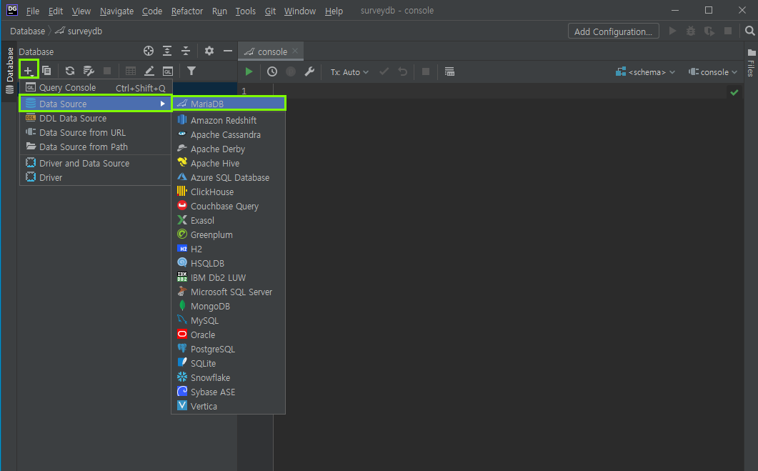Open the Window menu
Screen dimensions: 758x471
300,11
